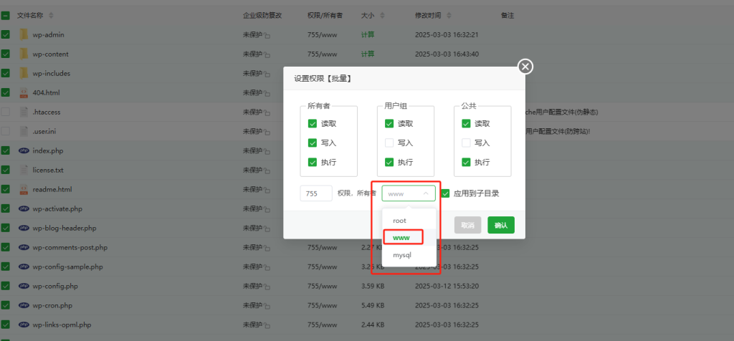The width and height of the screenshot is (734, 341).
Task: Click the green confirm (确认) button
Action: [501, 225]
